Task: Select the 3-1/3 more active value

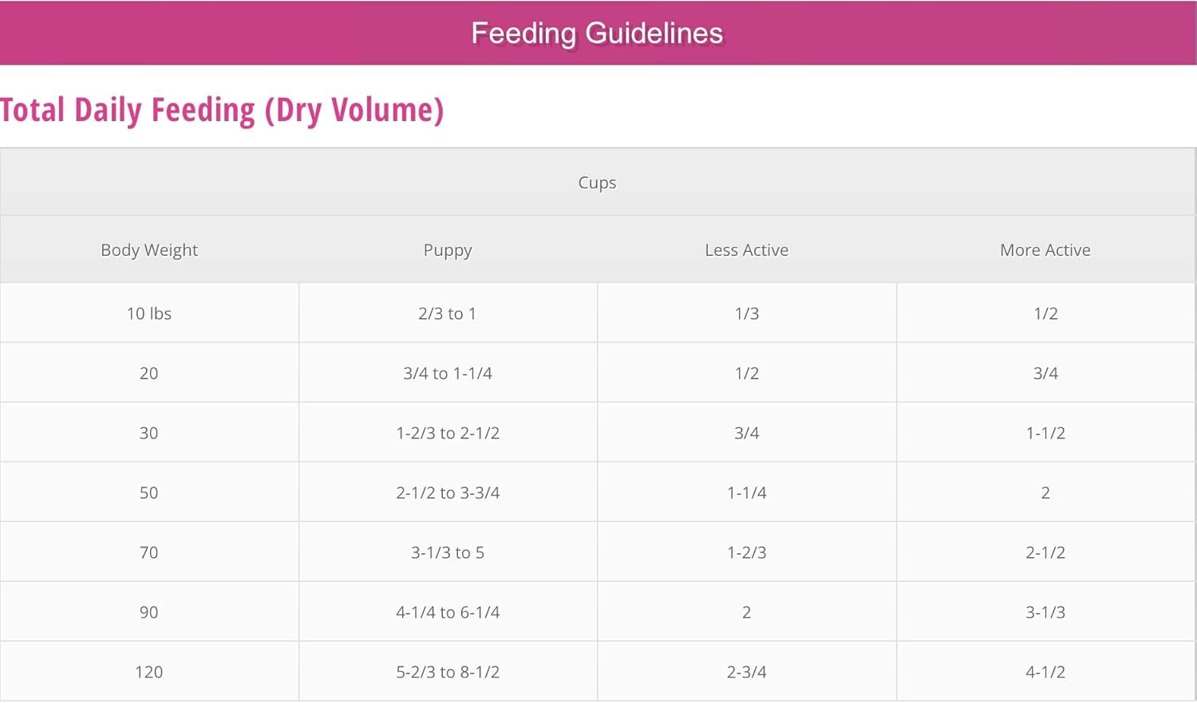Action: coord(1045,612)
